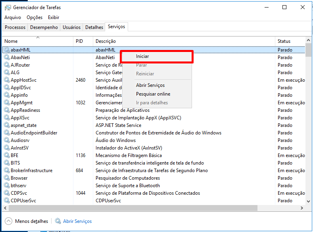The height and width of the screenshot is (232, 313).
Task: Click the Task Manager title bar icon
Action: 7,7
